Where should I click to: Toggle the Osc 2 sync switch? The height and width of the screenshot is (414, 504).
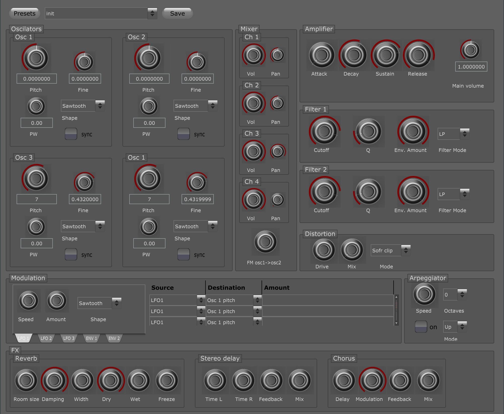point(184,134)
